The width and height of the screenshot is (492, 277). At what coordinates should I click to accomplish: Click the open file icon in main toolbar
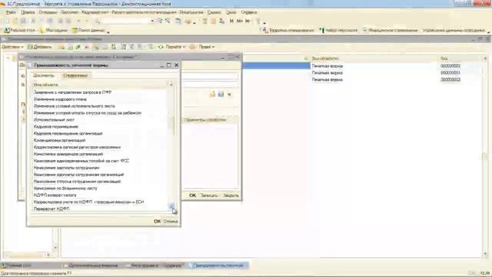[15, 21]
